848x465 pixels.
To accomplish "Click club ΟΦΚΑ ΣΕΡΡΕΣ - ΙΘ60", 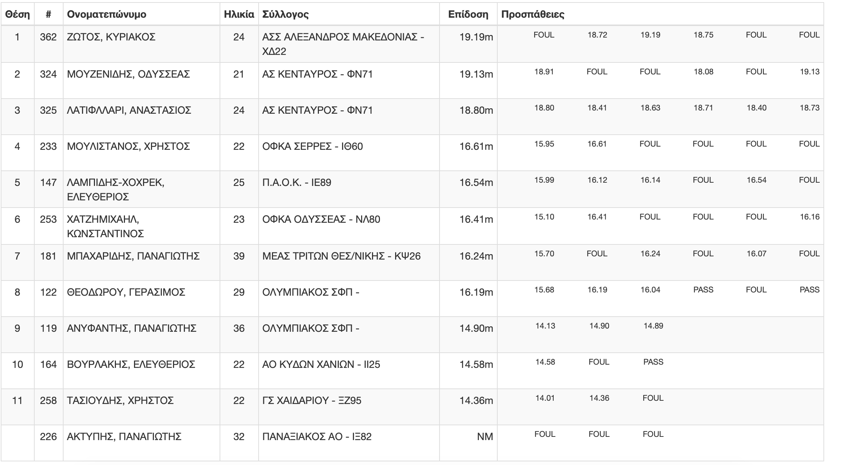I will pyautogui.click(x=312, y=147).
